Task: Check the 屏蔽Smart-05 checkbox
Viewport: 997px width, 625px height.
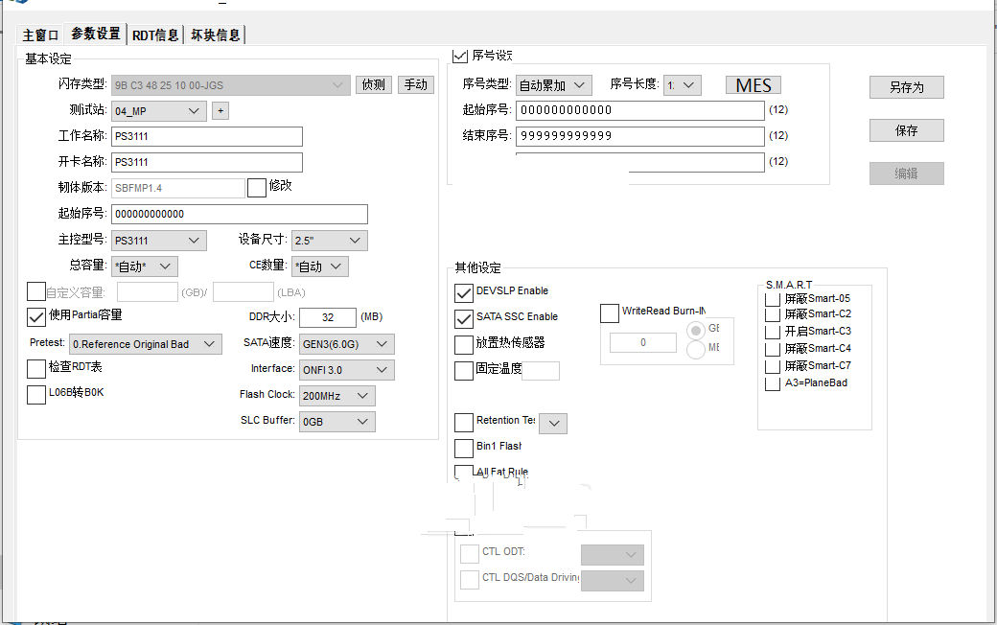Action: pos(772,299)
